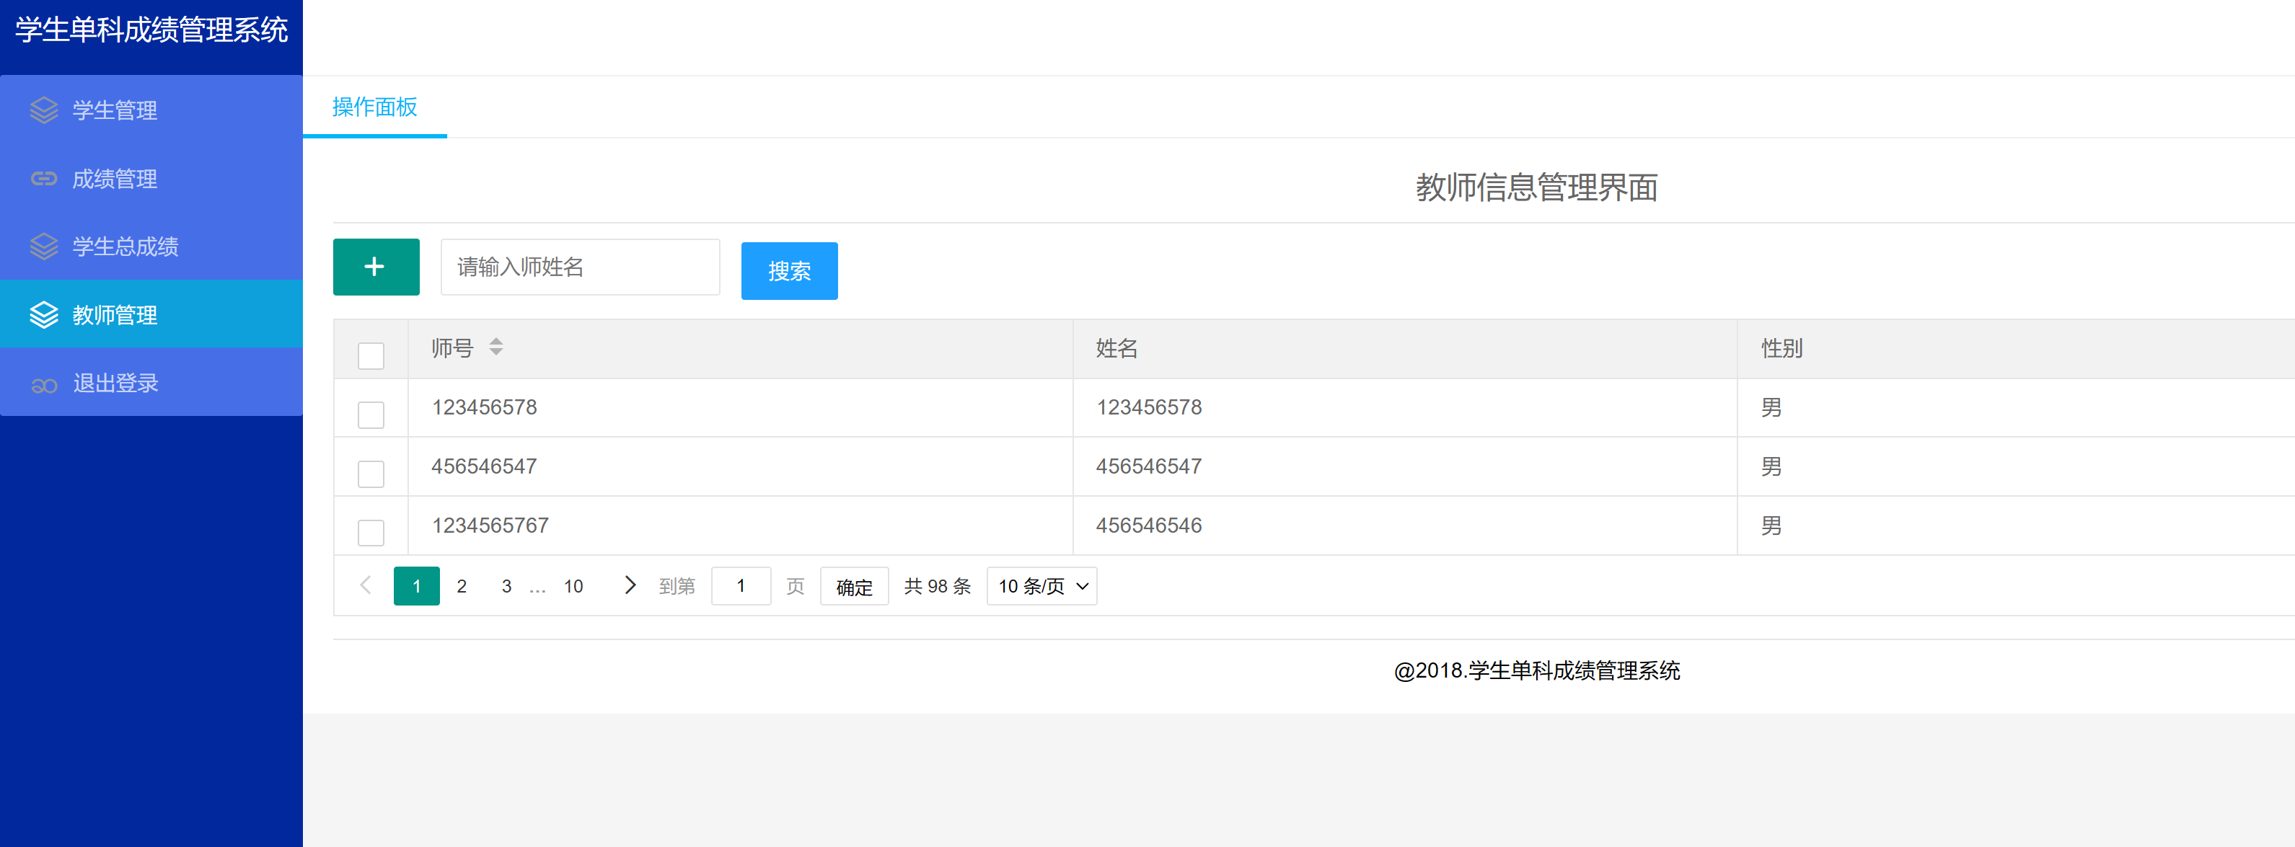Click the 搜索 search button
This screenshot has width=2295, height=847.
788,271
